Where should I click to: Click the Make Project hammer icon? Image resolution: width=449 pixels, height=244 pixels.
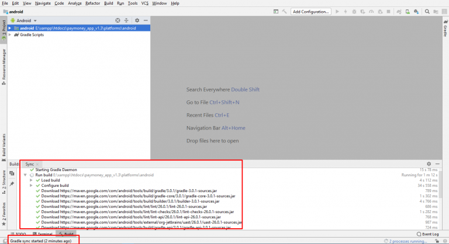285,11
